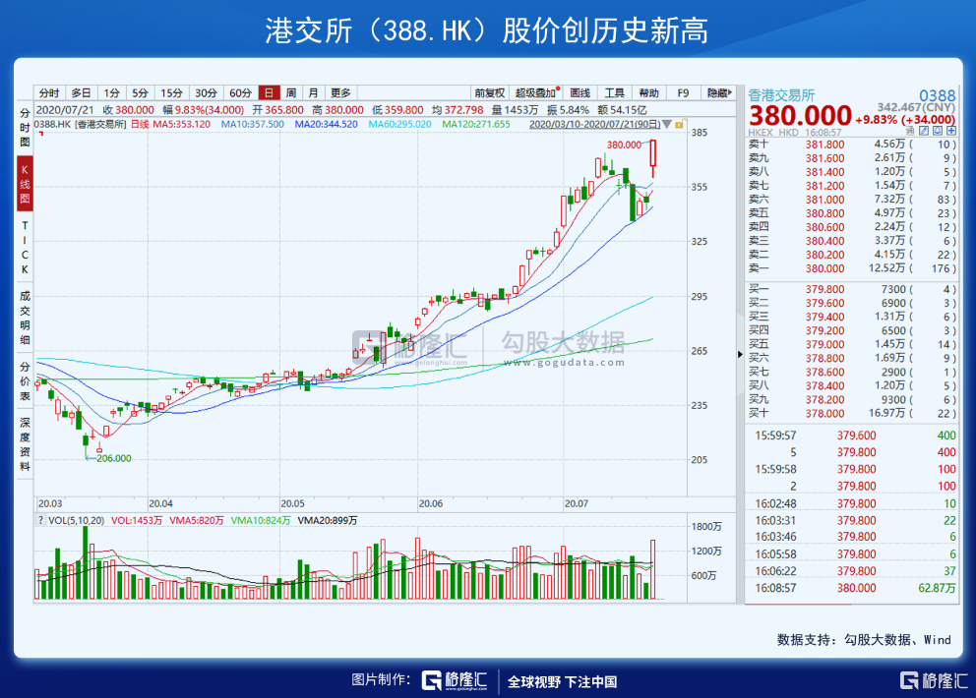Image resolution: width=976 pixels, height=698 pixels.
Task: Switch to the 1分 interval
Action: (111, 92)
